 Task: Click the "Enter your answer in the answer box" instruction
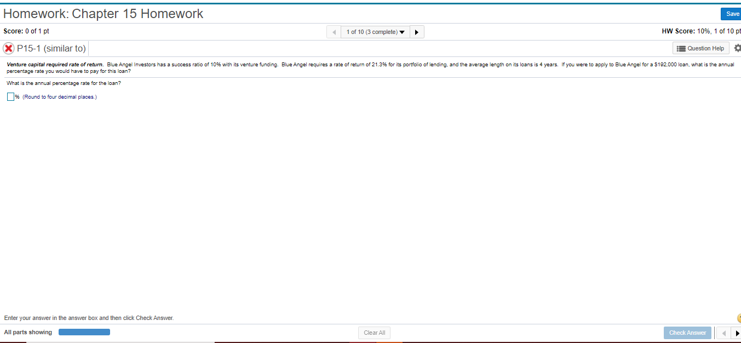pos(89,318)
